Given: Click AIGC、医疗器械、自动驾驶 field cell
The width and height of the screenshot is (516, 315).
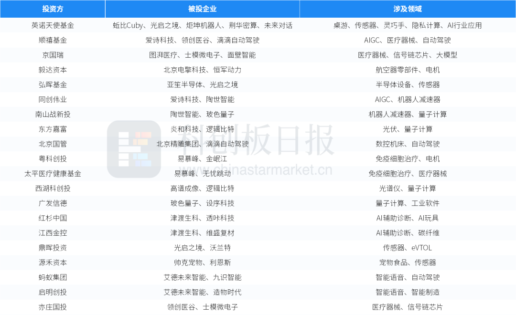Looking at the screenshot, I should click(408, 40).
